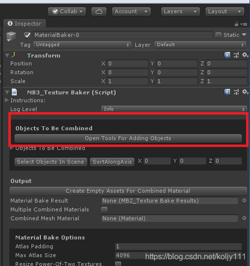Select the Inspector tab
250x266 pixels.
click(x=25, y=24)
